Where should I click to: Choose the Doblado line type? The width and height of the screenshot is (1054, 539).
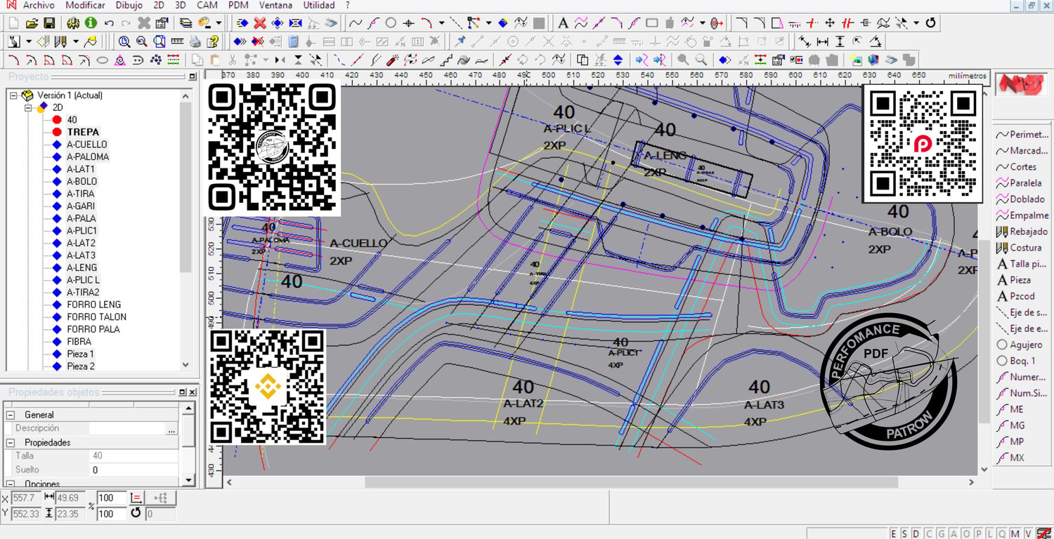(x=1022, y=199)
